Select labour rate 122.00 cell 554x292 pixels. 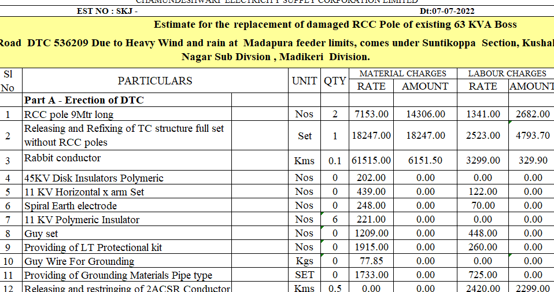click(483, 191)
